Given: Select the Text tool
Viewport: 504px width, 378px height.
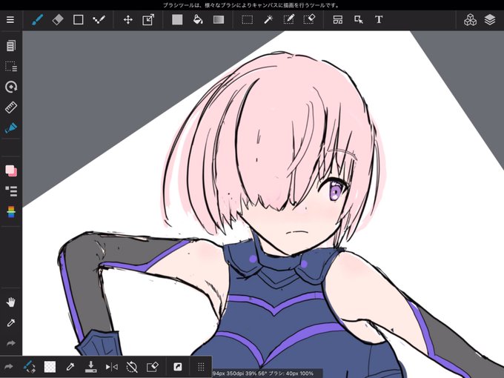Looking at the screenshot, I should [379, 19].
